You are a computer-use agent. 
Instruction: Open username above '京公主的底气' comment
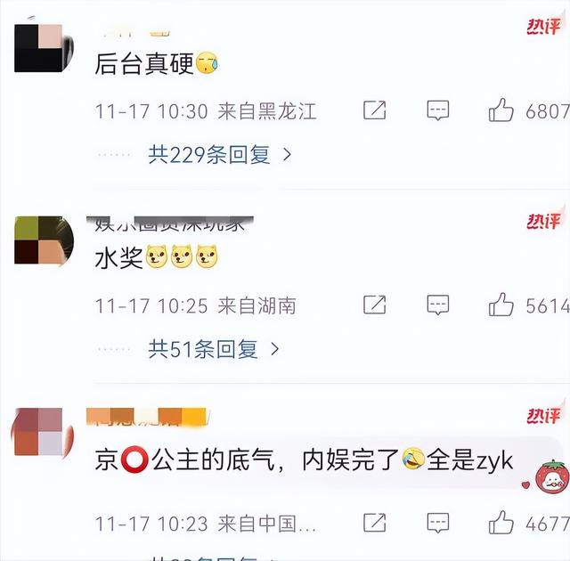[x=149, y=417]
